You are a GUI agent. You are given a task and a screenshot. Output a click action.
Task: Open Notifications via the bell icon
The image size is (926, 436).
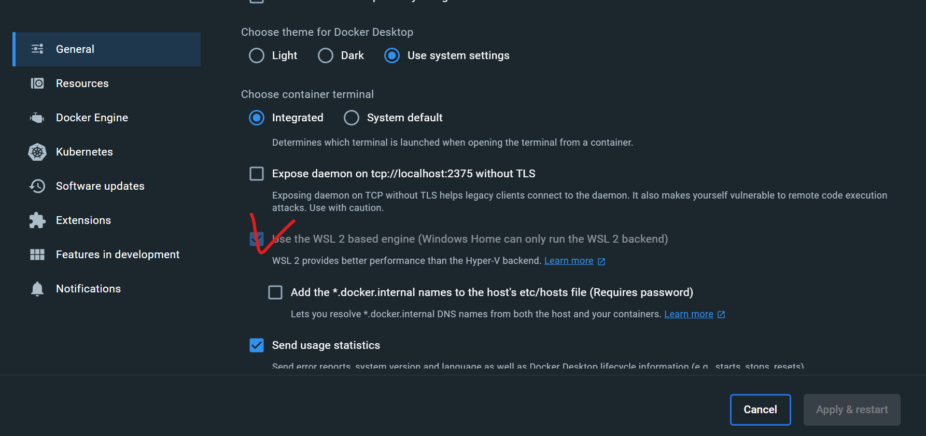coord(37,288)
